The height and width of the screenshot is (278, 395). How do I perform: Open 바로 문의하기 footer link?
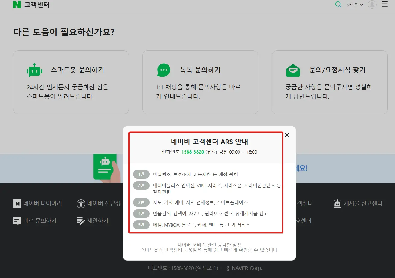coord(40,221)
